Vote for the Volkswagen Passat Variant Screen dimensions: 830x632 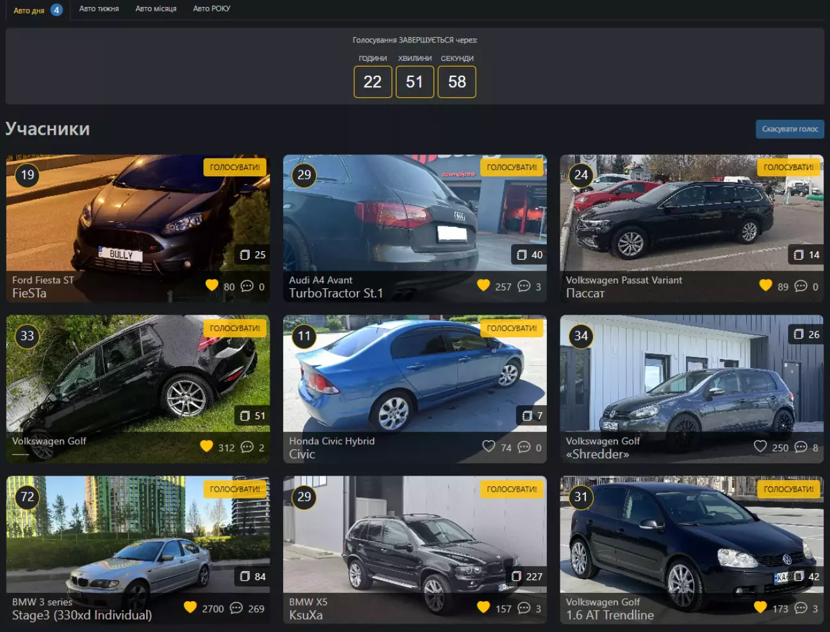(788, 167)
